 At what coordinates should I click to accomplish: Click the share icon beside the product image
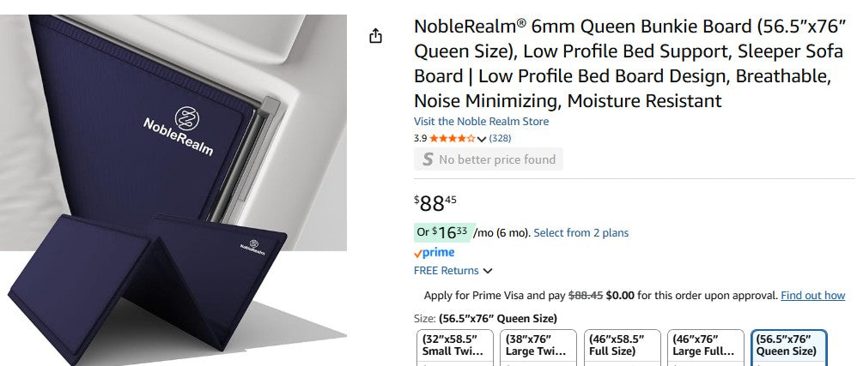(x=375, y=36)
